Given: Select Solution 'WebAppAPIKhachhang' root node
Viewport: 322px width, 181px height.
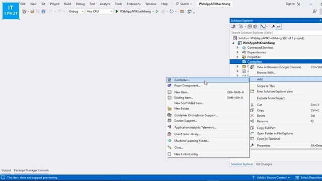Looking at the screenshot, I should [x=271, y=38].
